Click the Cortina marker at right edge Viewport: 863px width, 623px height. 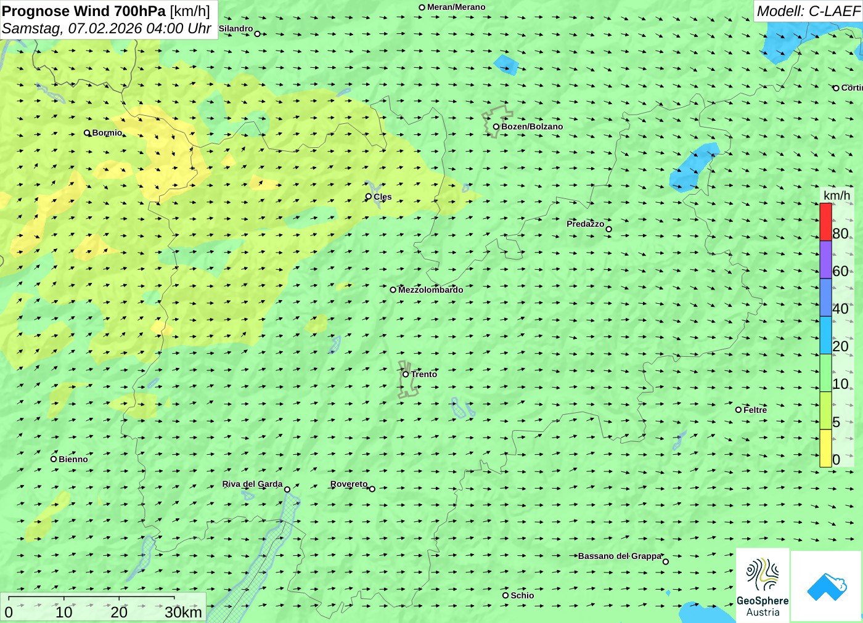[x=836, y=88]
